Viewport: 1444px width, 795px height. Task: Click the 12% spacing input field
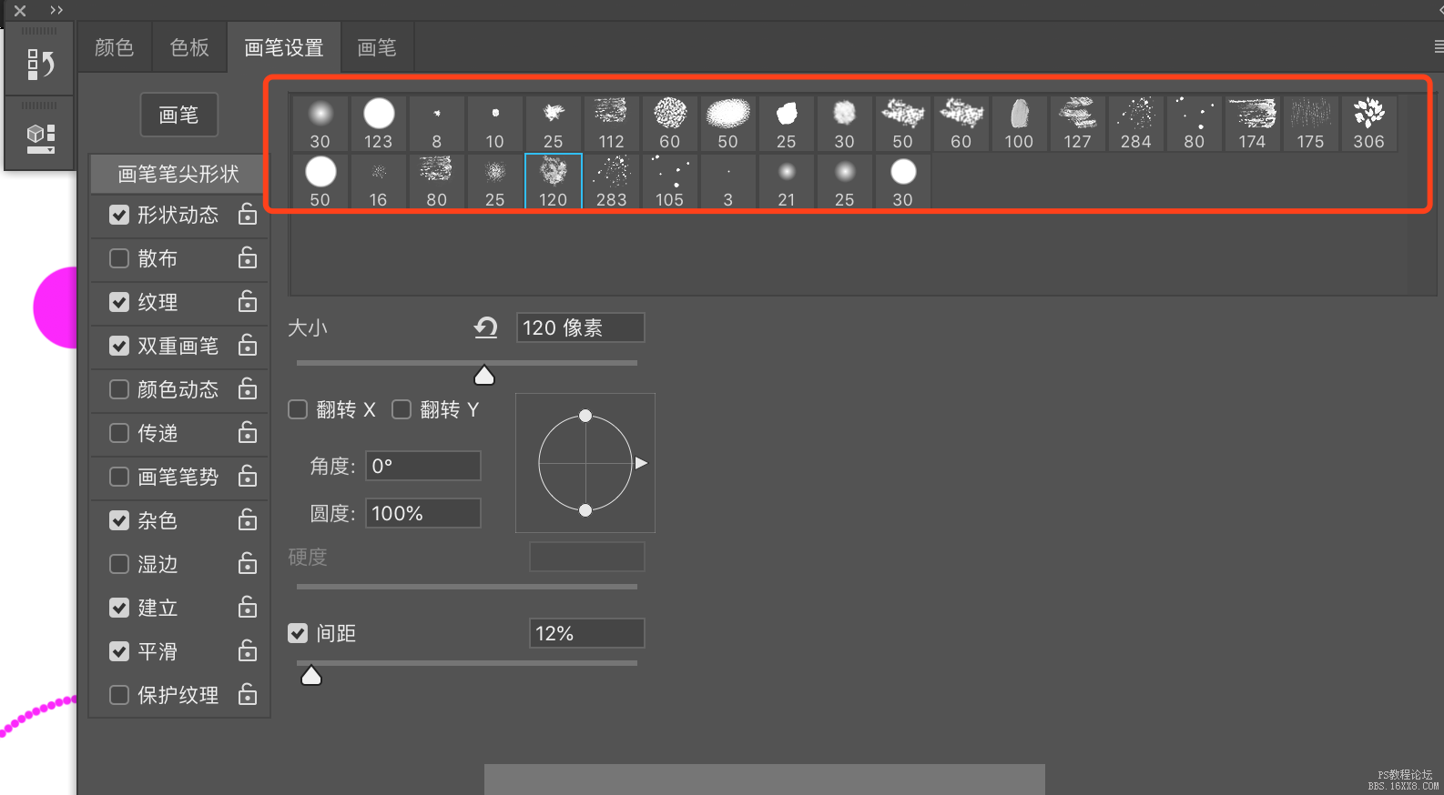[x=587, y=633]
